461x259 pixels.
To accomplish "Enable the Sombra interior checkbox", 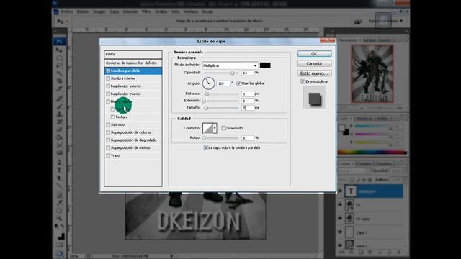I will point(108,78).
